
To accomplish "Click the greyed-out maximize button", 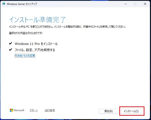I will 135,4.
